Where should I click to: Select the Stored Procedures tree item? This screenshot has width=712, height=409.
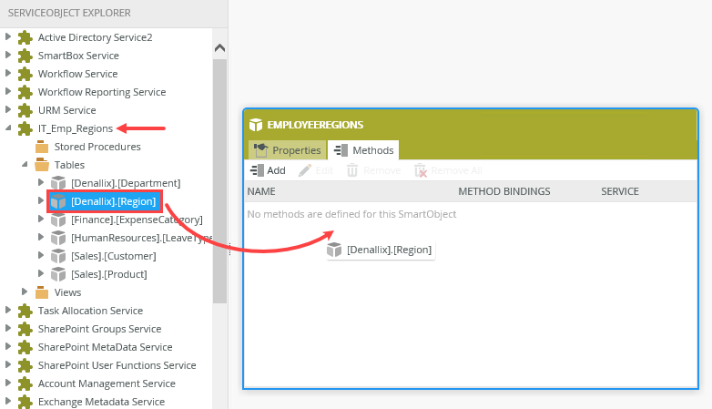coord(97,147)
